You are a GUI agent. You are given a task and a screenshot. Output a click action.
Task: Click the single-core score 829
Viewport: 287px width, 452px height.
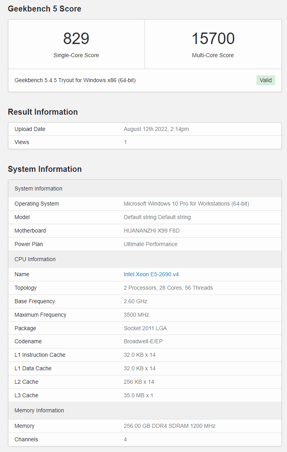pos(76,38)
